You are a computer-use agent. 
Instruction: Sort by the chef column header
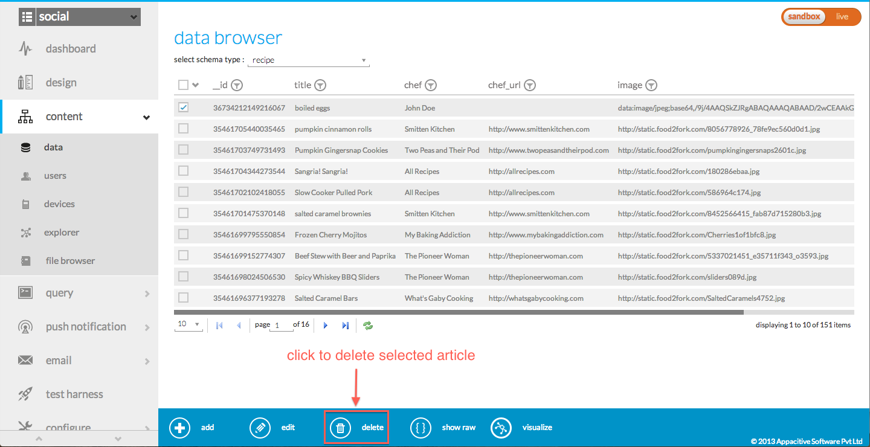pos(413,85)
